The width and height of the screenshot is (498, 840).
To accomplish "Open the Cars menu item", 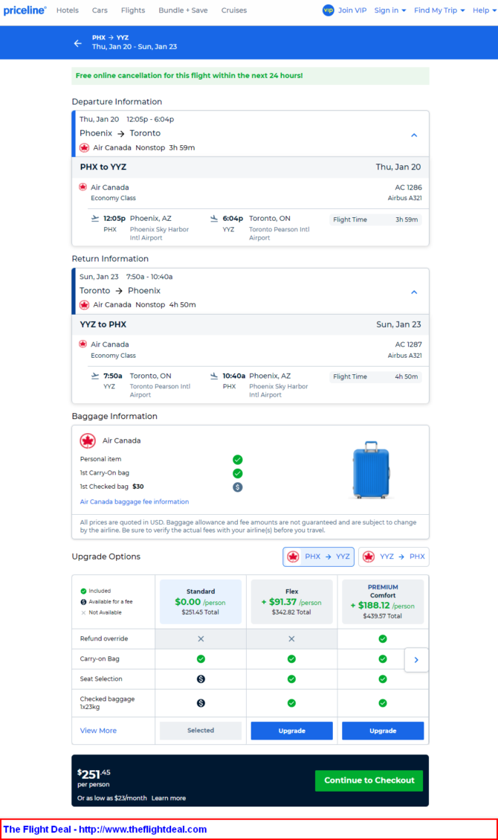I will (100, 10).
